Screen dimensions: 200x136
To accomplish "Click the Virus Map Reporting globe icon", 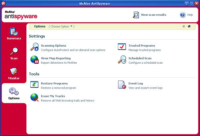I will [x=34, y=60].
